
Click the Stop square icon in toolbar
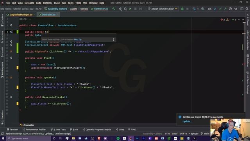click(135, 9)
